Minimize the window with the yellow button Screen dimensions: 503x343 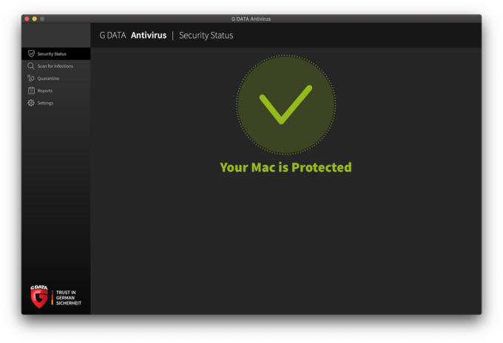coord(35,18)
